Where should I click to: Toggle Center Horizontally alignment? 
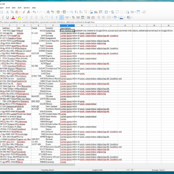[31, 17]
